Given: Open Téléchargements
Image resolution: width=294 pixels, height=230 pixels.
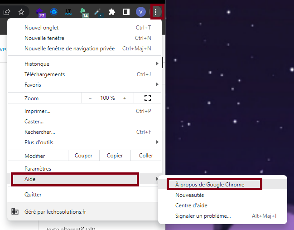Looking at the screenshot, I should pos(84,74).
